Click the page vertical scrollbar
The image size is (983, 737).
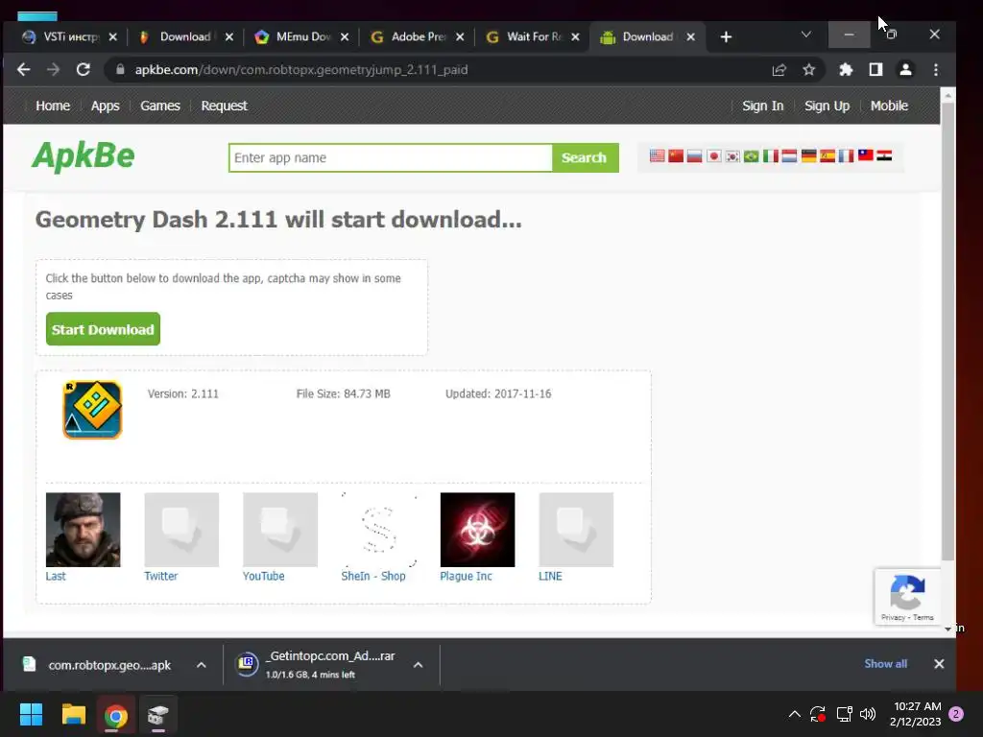pos(947,331)
